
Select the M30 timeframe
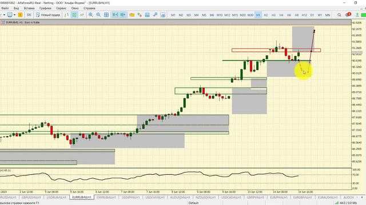pos(250,15)
